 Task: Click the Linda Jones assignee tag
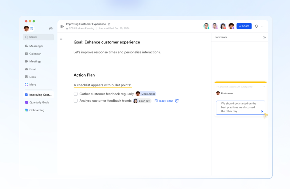tap(146, 94)
